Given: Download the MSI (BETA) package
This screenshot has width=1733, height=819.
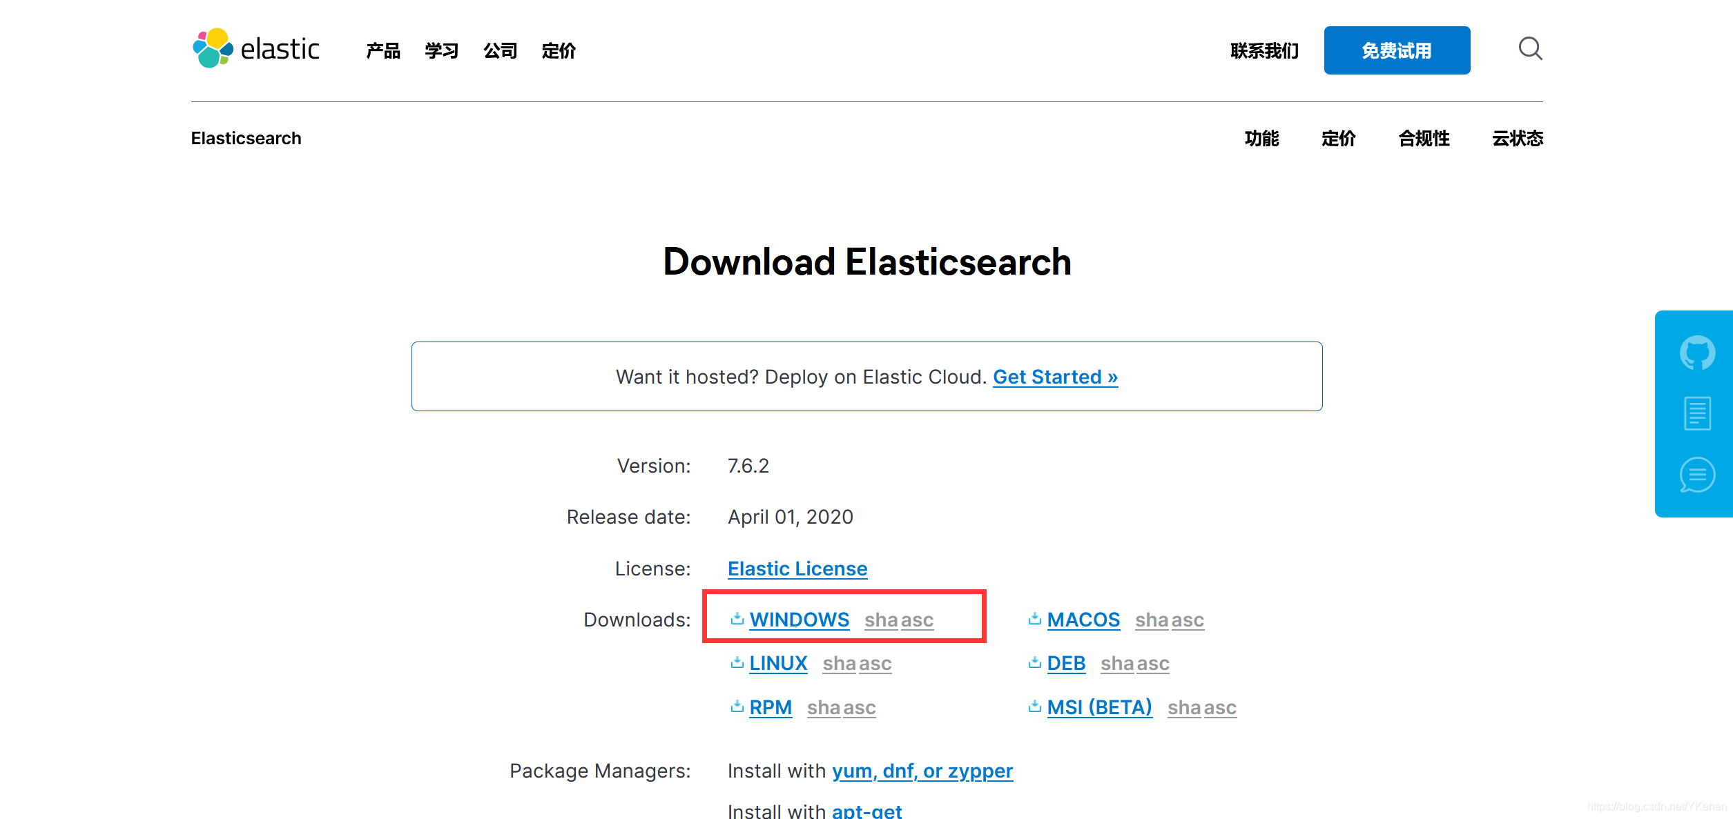Looking at the screenshot, I should click(1100, 707).
